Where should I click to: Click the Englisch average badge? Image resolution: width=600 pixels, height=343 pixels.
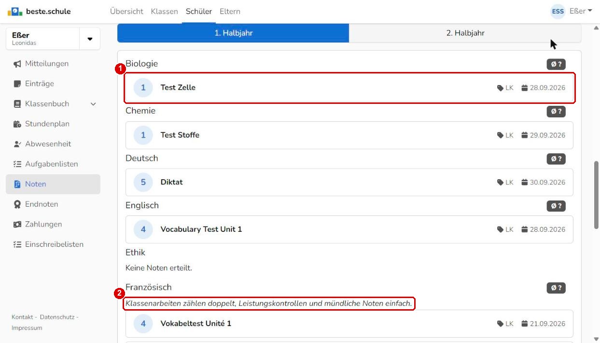[x=556, y=206]
